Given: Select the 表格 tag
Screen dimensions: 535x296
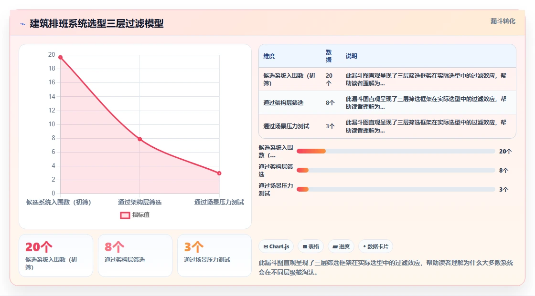Looking at the screenshot, I should (x=311, y=246).
